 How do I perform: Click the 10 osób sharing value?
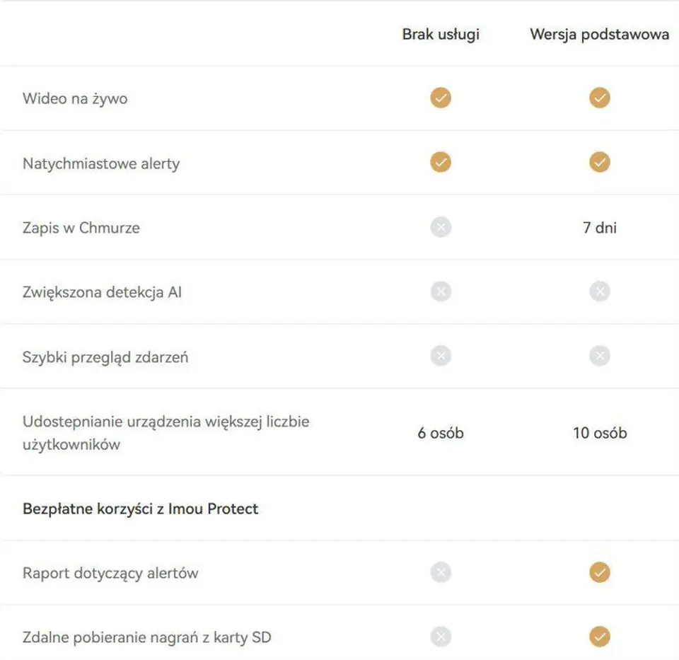(600, 433)
